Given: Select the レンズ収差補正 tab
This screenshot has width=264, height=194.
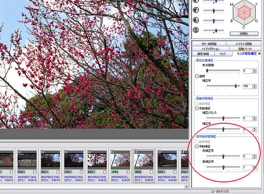Looking at the screenshot, I should pyautogui.click(x=247, y=54).
